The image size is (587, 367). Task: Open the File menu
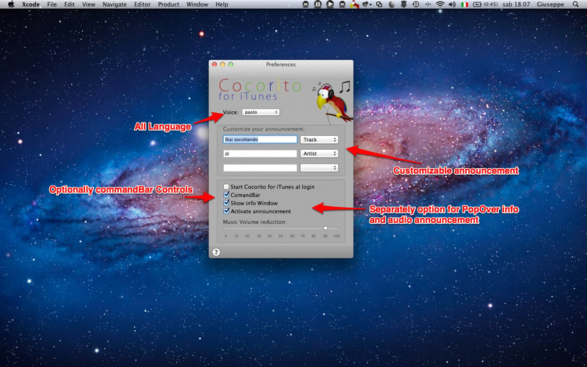tap(52, 4)
